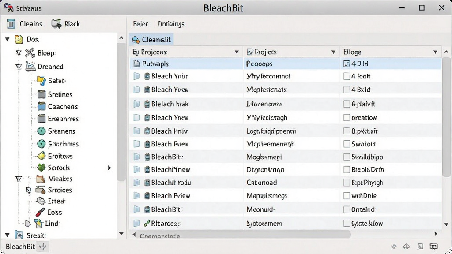Enable the oreatiow checkbox
The width and height of the screenshot is (452, 254).
(347, 117)
